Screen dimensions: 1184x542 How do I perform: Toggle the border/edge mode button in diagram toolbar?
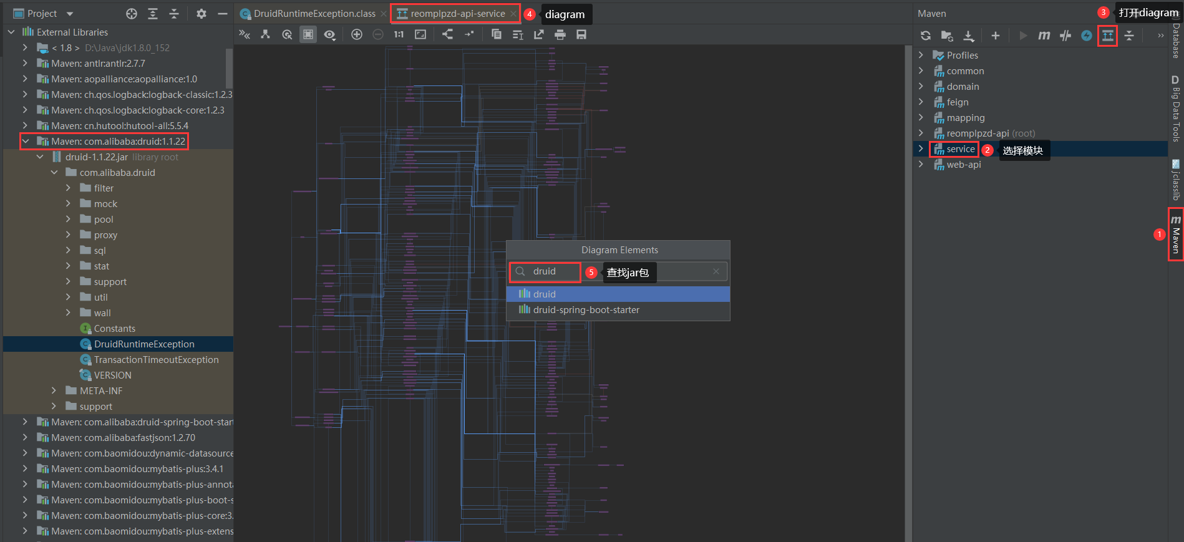click(308, 34)
